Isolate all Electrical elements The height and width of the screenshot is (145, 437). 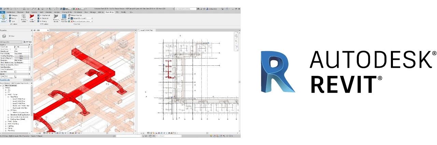tap(43, 18)
